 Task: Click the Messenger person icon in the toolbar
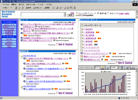click(x=75, y=8)
